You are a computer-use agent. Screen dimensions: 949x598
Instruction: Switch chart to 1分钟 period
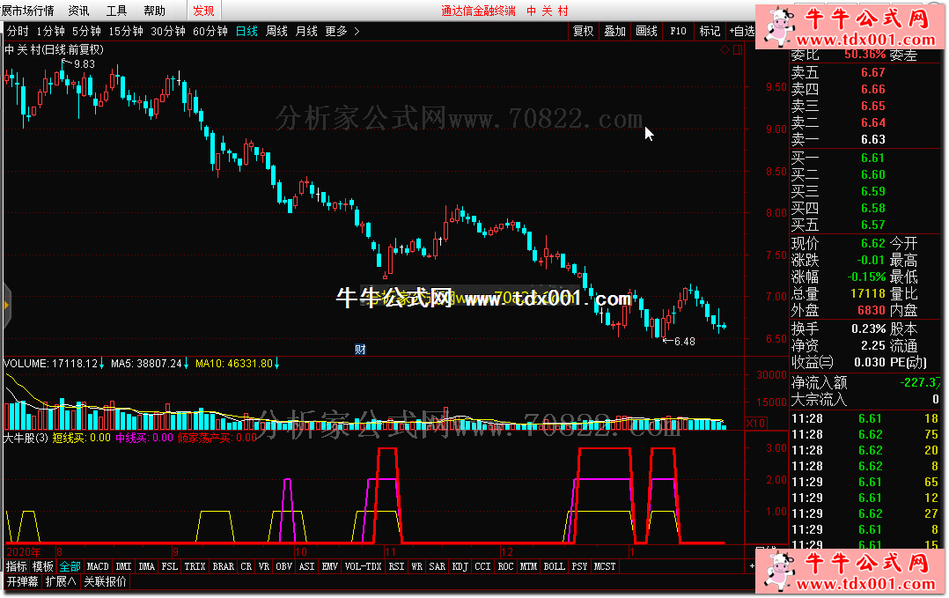[50, 31]
